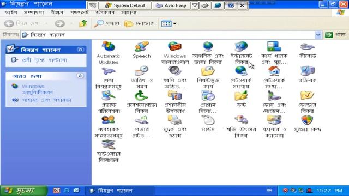This screenshot has width=349, height=196.
Task: Open the Favorites menu
Action: [80, 13]
